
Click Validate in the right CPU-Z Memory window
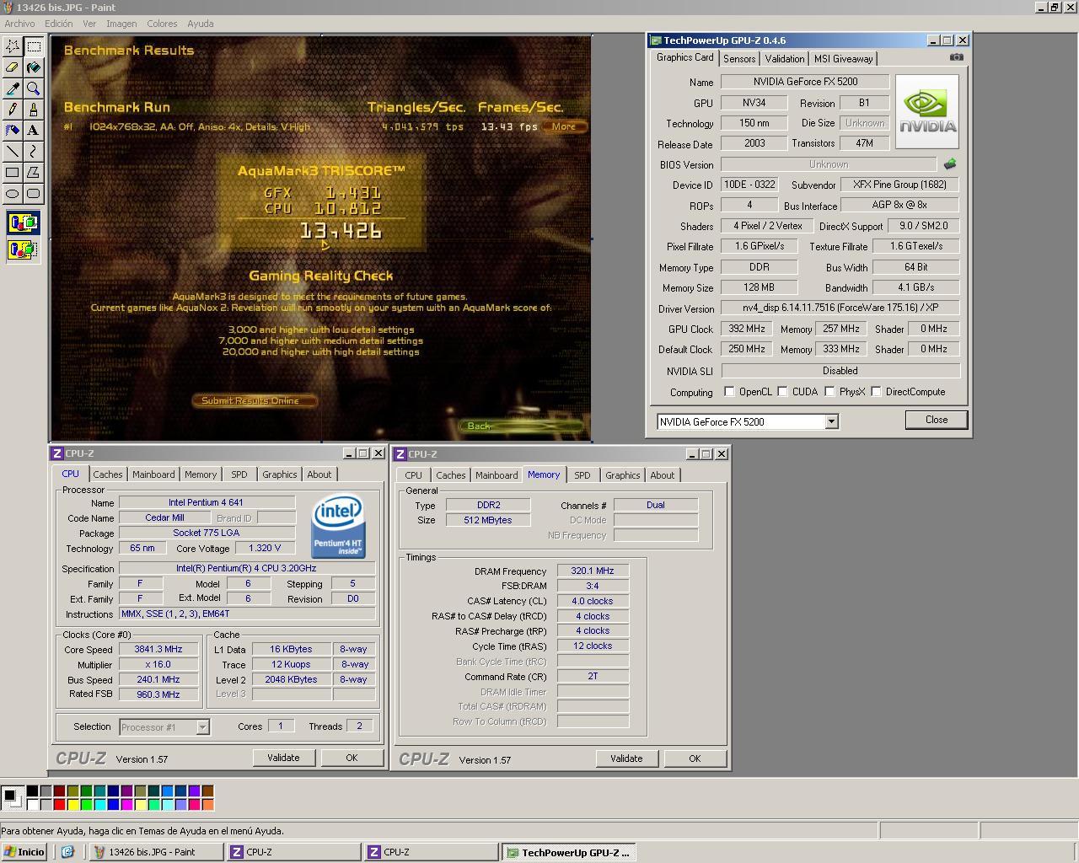click(x=626, y=758)
